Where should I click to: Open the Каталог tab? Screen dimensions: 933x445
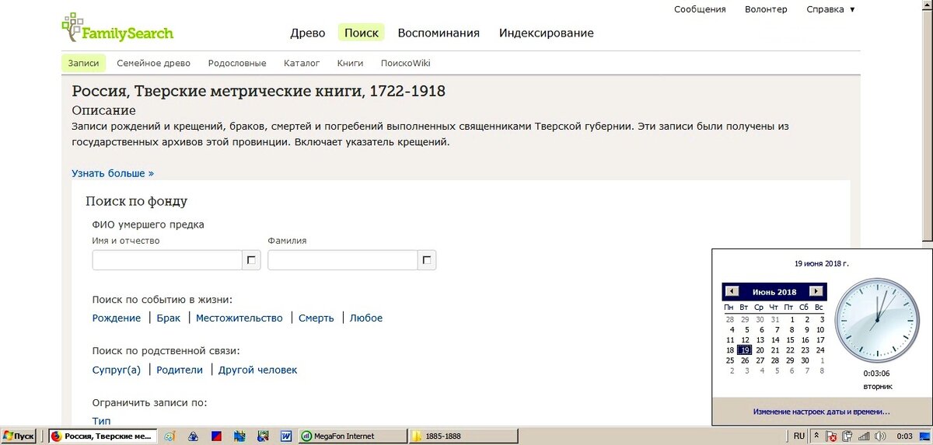pos(302,64)
